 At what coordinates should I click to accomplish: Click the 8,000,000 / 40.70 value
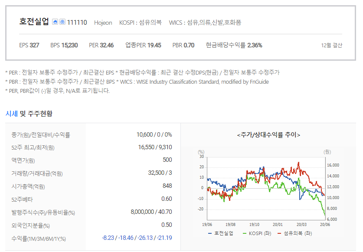pos(151,212)
